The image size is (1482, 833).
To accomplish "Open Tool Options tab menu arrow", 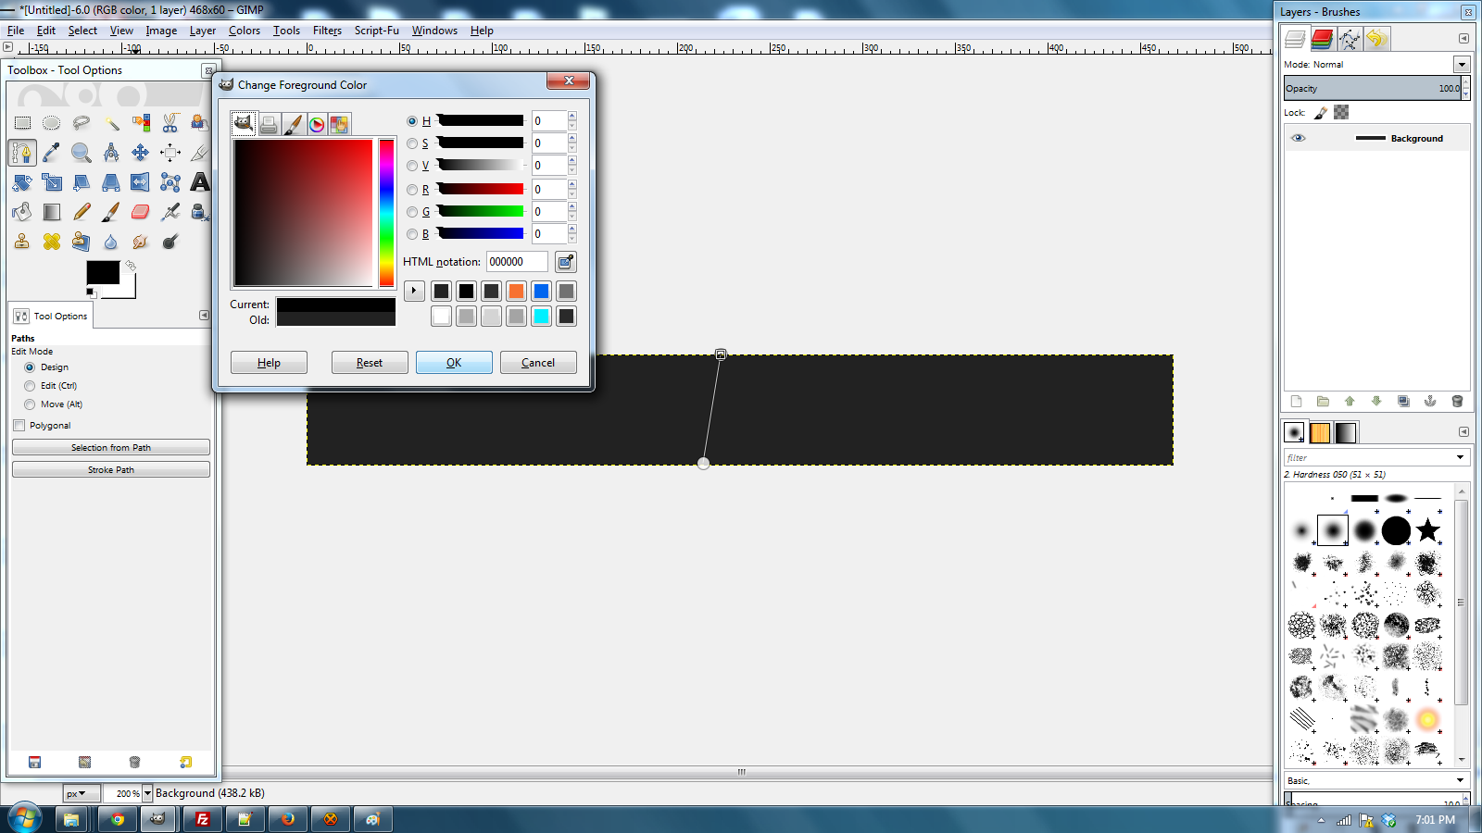I will pyautogui.click(x=204, y=316).
